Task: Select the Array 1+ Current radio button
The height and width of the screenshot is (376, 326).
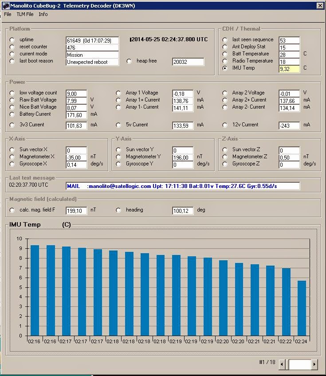Action: tap(118, 100)
